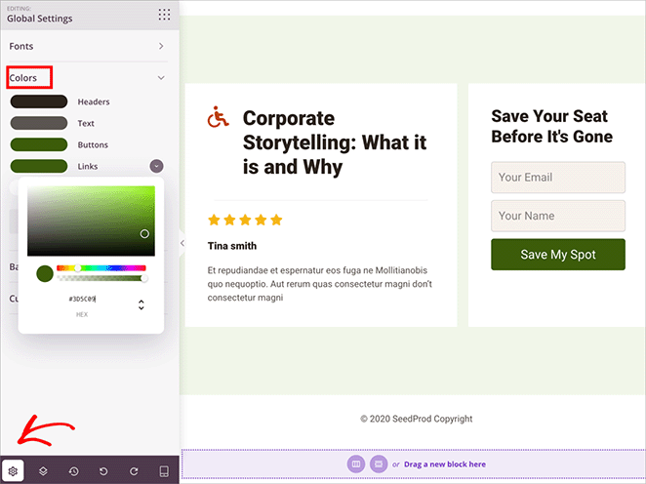Open the layers navigation icon

(x=43, y=471)
